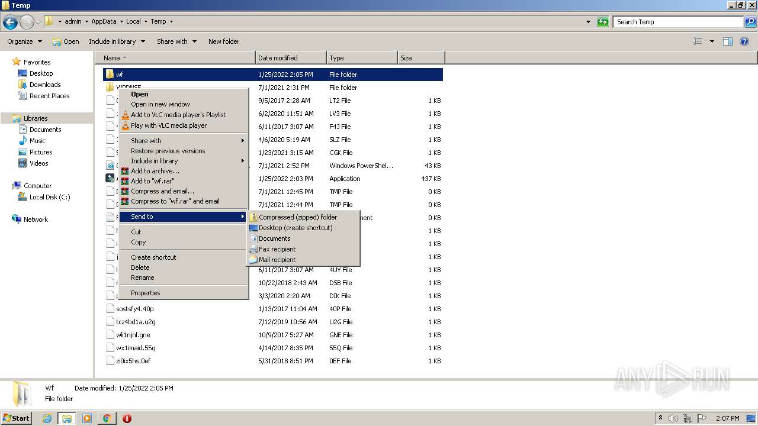Click the Forward navigation arrow

pyautogui.click(x=27, y=22)
